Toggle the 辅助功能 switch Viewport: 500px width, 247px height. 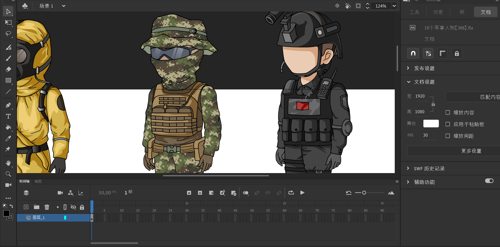pos(489,181)
